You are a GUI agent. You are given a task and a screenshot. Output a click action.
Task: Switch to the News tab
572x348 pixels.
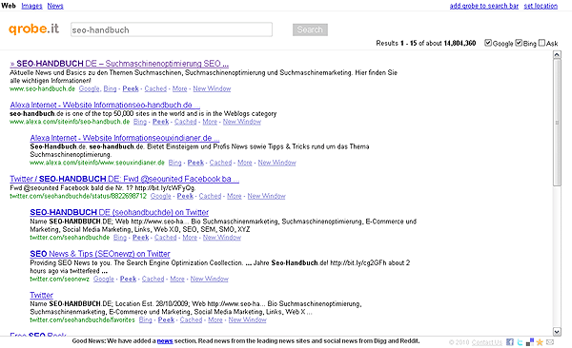coord(55,6)
